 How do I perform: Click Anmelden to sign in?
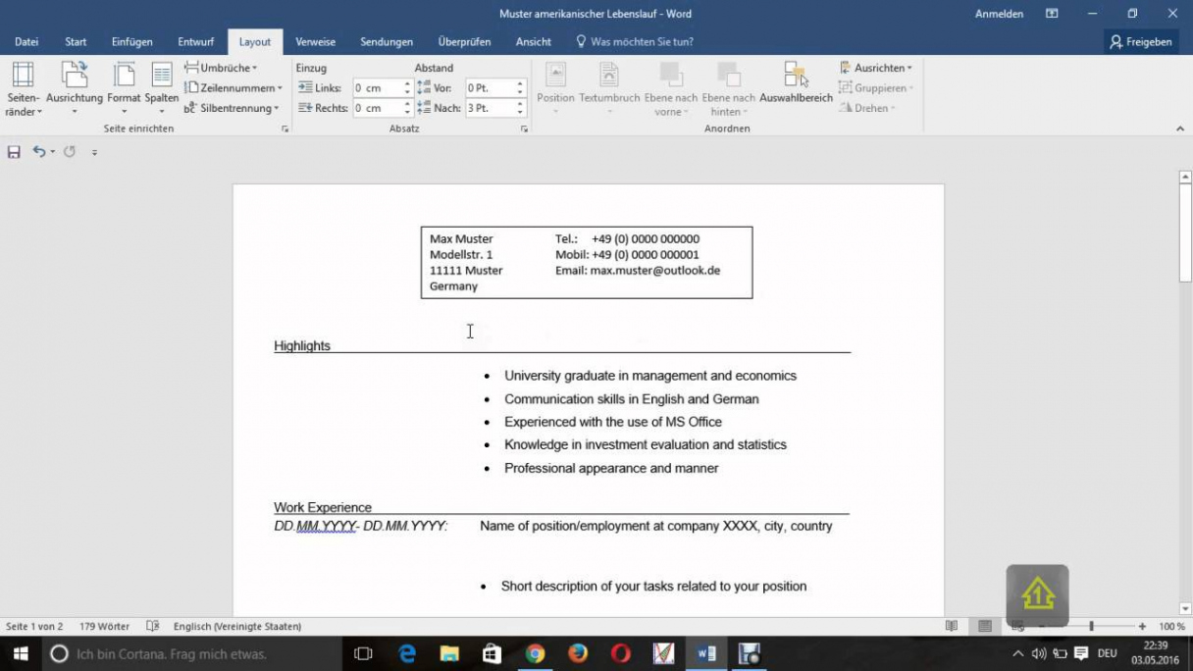[x=999, y=14]
